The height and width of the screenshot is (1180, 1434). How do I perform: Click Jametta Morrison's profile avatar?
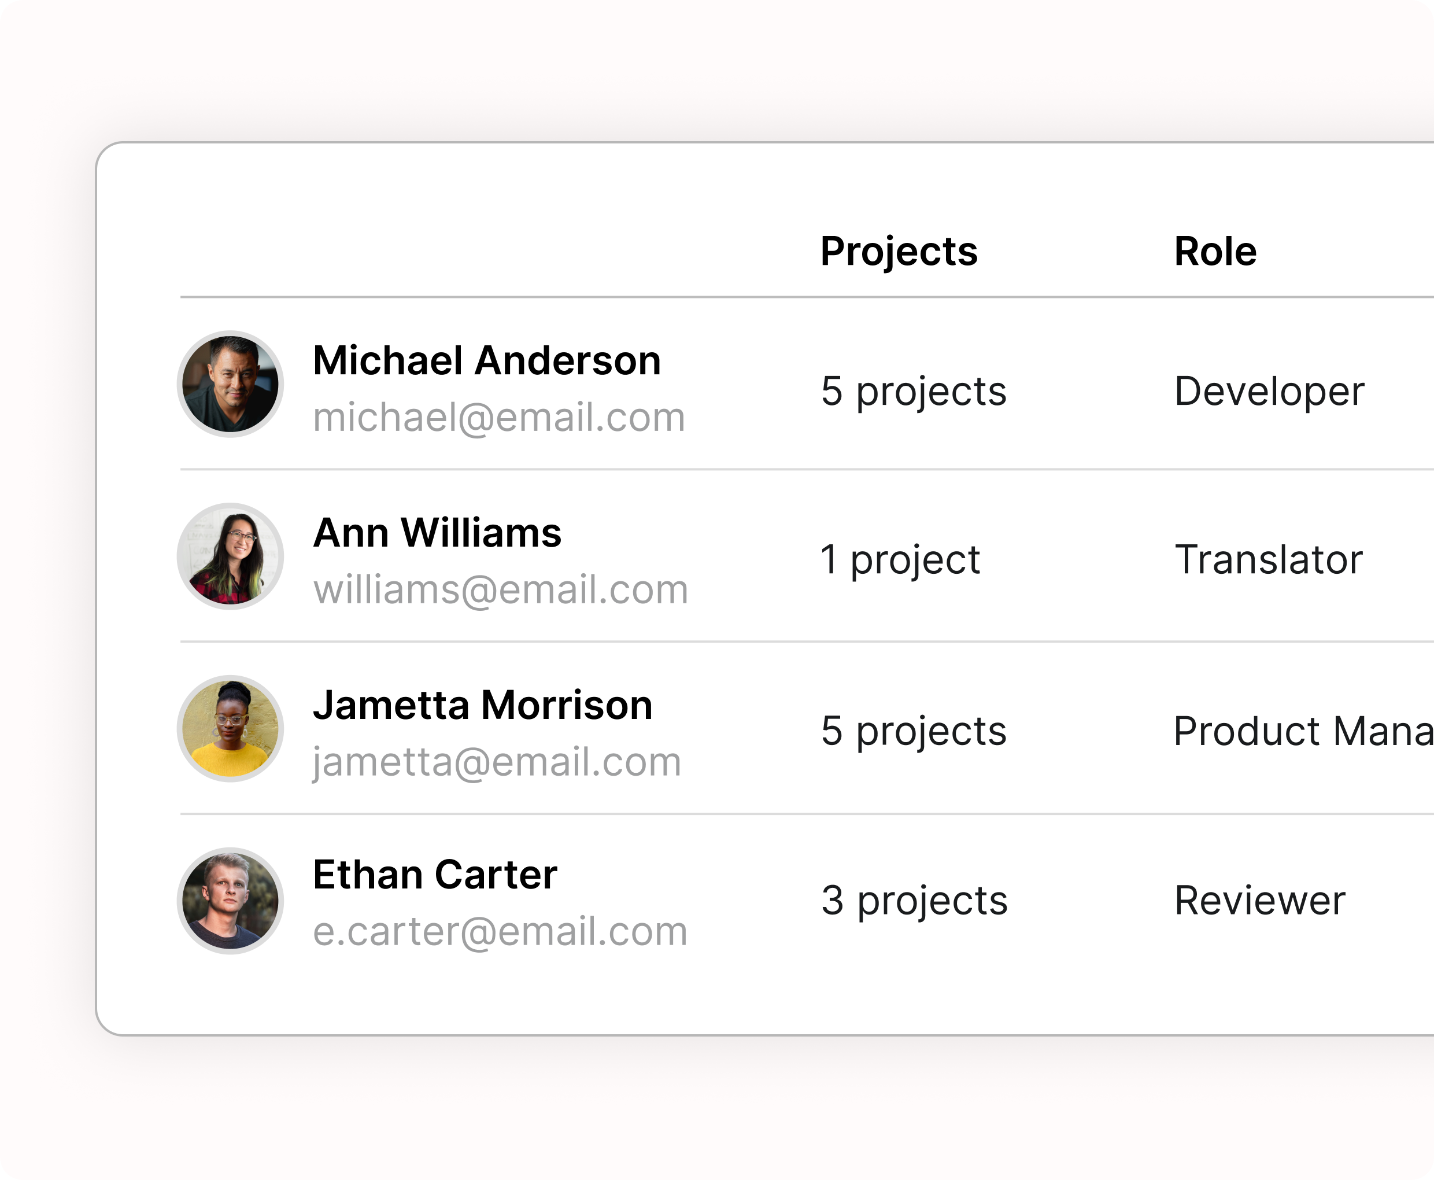coord(230,729)
